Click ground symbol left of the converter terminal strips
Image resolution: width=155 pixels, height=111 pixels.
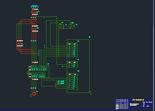(27, 74)
